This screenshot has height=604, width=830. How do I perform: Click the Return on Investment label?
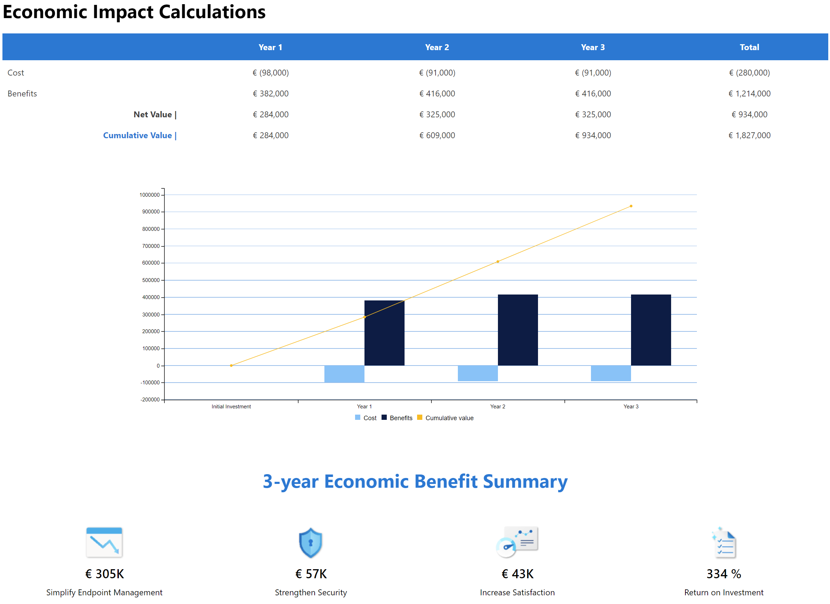724,593
